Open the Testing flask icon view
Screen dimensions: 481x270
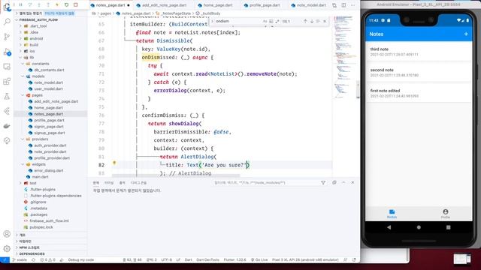[x=7, y=97]
